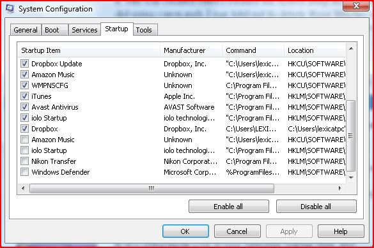Select the 'Dropbox Update' row text
This screenshot has width=374, height=248.
click(x=57, y=64)
